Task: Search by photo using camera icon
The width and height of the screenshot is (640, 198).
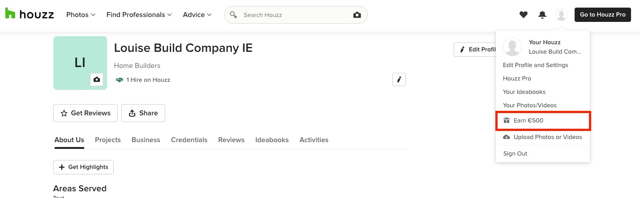Action: (x=357, y=15)
